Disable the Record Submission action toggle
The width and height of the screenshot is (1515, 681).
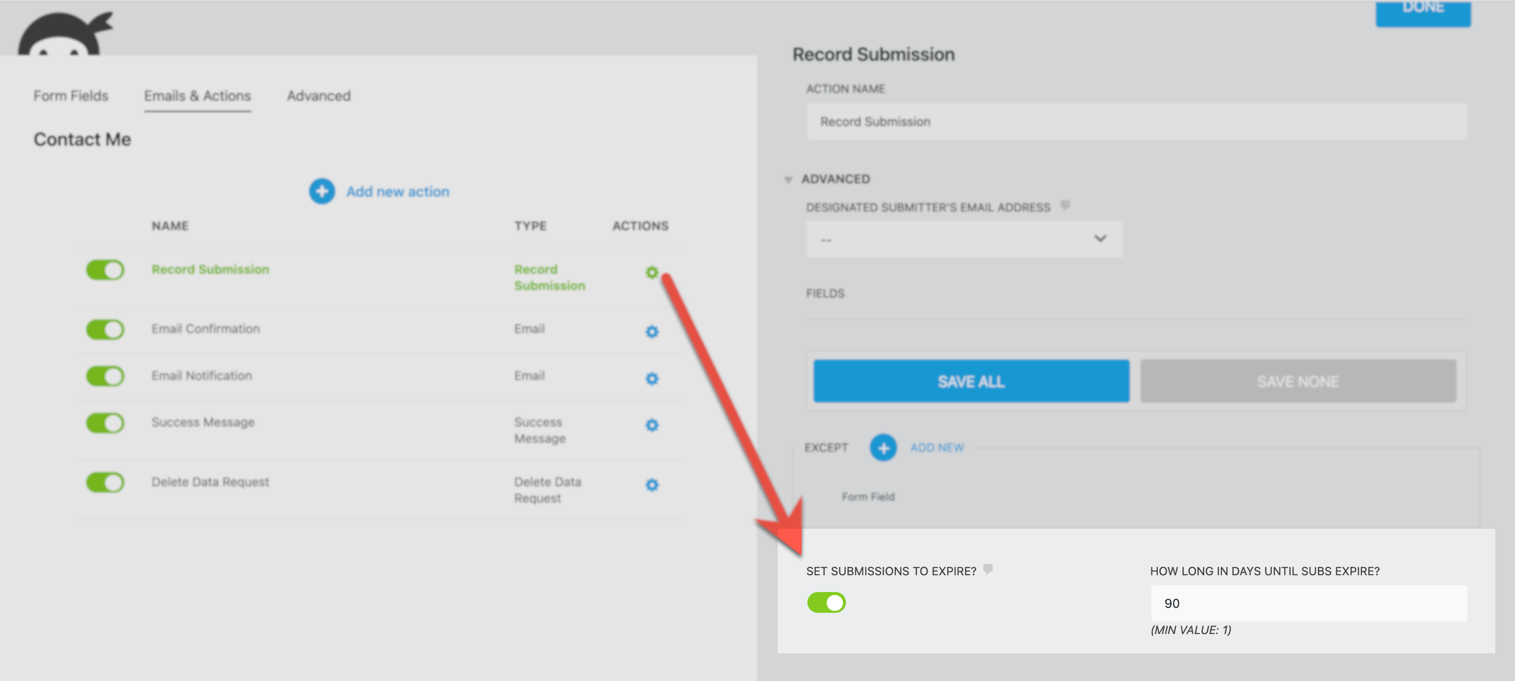[105, 270]
